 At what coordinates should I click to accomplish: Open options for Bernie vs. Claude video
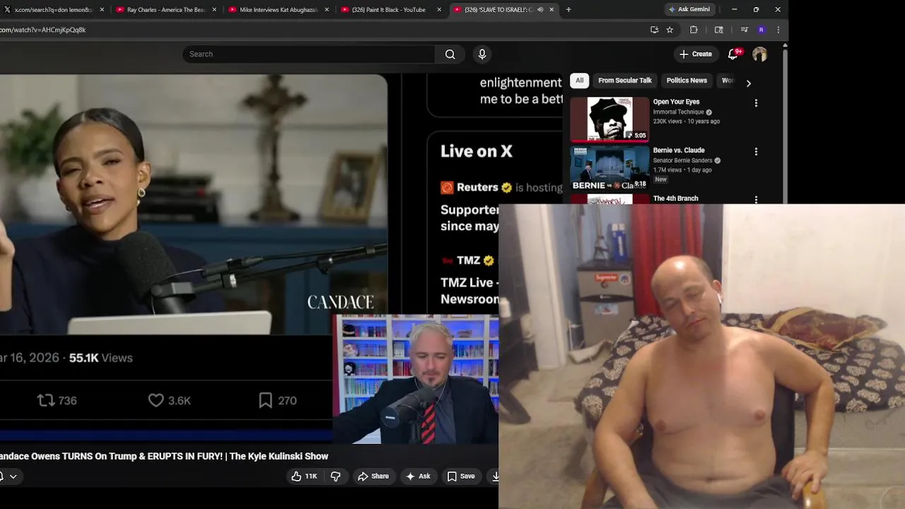point(756,151)
